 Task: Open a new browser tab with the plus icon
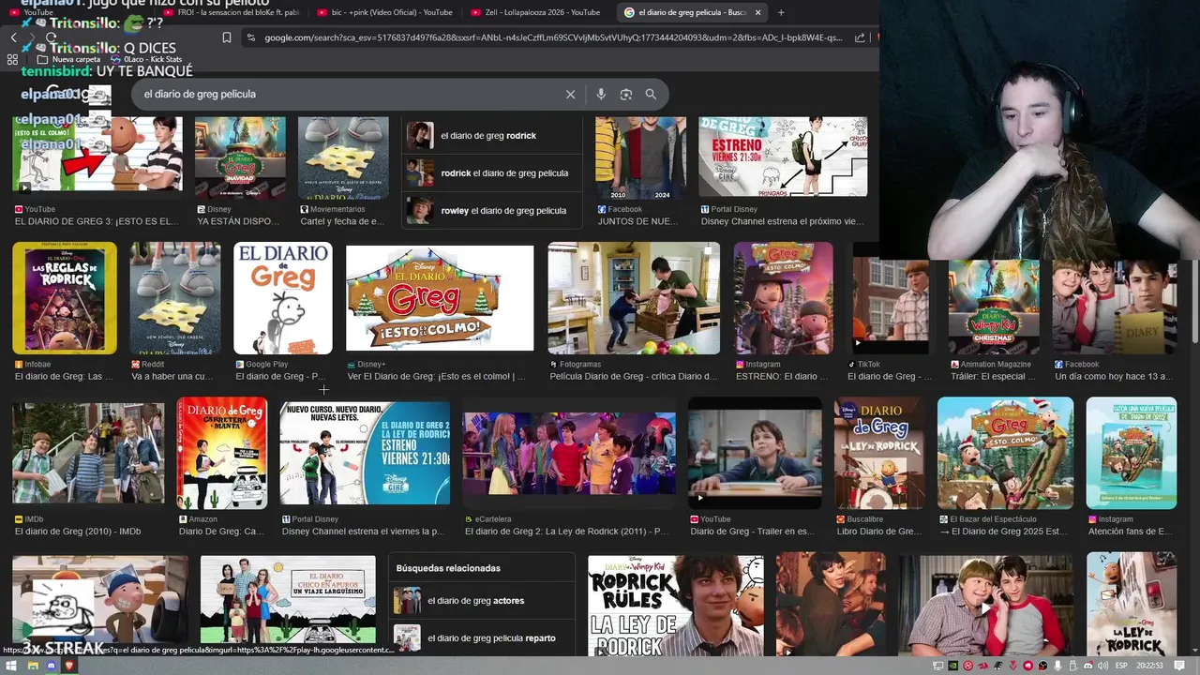click(781, 12)
